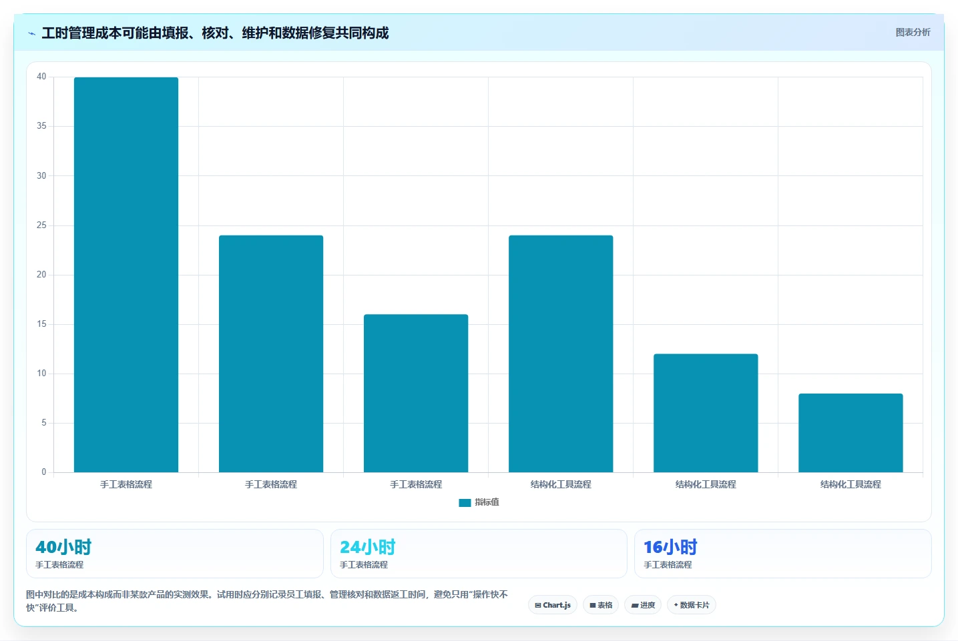The height and width of the screenshot is (641, 958).
Task: Click the x-axis label under the 8 bar
Action: coord(851,484)
